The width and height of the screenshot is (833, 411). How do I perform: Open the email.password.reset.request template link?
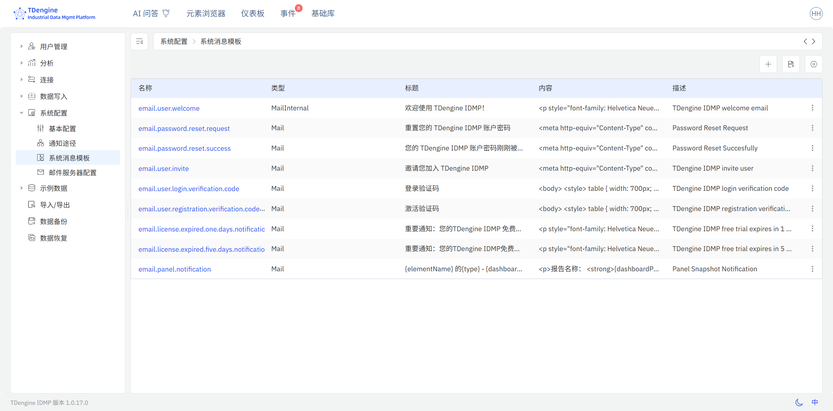coord(184,128)
